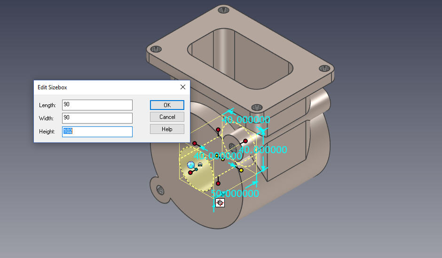Select the lower-right yellow sizebox handle
442x258 pixels.
point(241,170)
